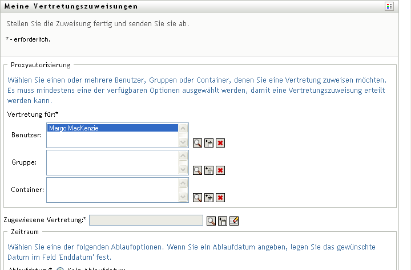Click inside the Container list box

pos(112,190)
